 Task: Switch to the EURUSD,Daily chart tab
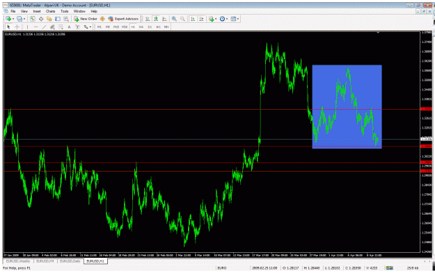70,261
